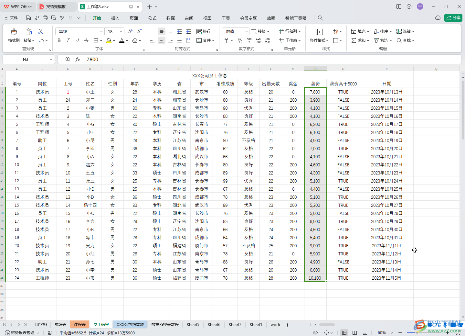The height and width of the screenshot is (336, 465).
Task: Click the 60% zoom level
Action: 382,333
